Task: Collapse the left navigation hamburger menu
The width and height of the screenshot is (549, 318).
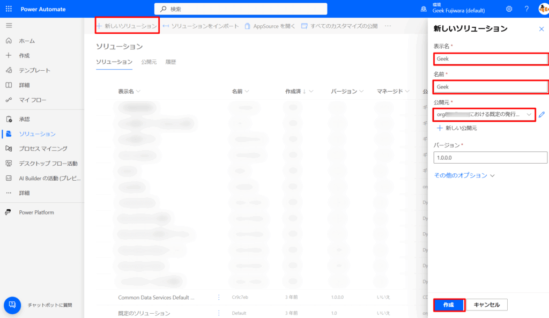Action: tap(9, 25)
